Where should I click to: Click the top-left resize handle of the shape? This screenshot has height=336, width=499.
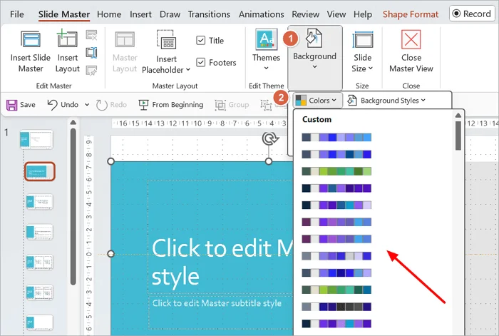[x=110, y=161]
